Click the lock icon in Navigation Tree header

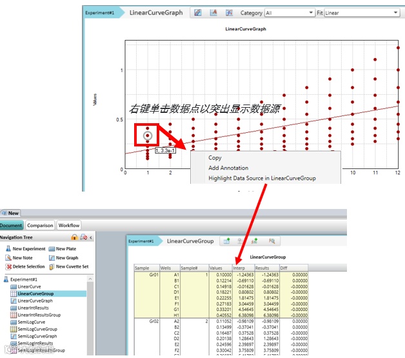click(74, 237)
